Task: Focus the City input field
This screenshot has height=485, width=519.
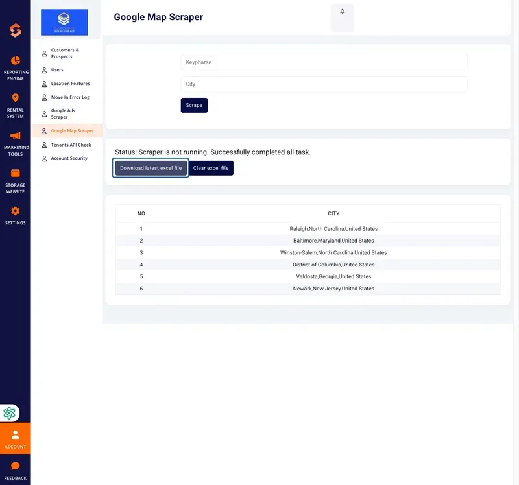Action: pos(324,84)
